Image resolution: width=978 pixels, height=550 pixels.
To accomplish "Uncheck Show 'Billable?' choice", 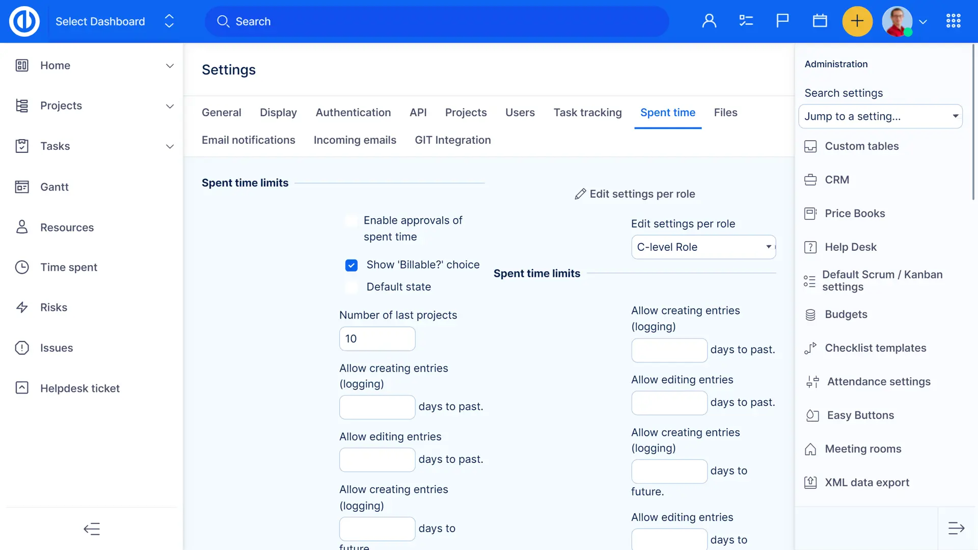I will click(351, 265).
